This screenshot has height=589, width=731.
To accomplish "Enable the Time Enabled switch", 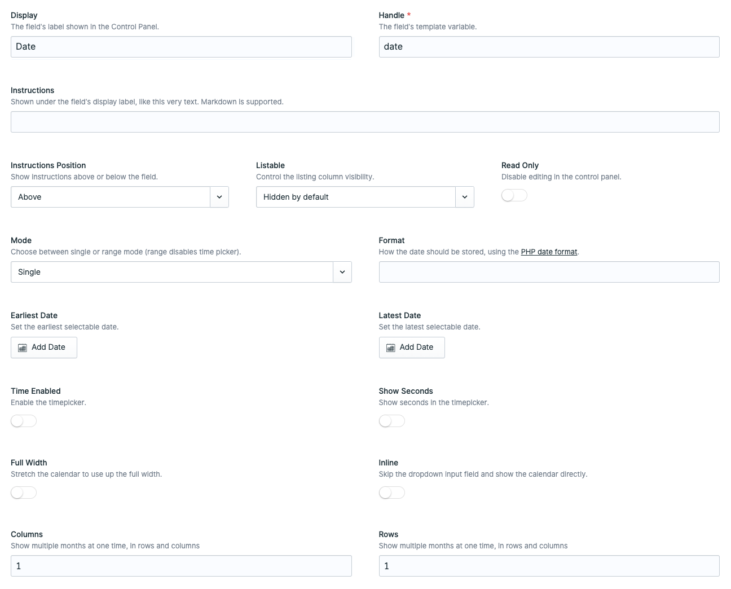I will click(24, 421).
